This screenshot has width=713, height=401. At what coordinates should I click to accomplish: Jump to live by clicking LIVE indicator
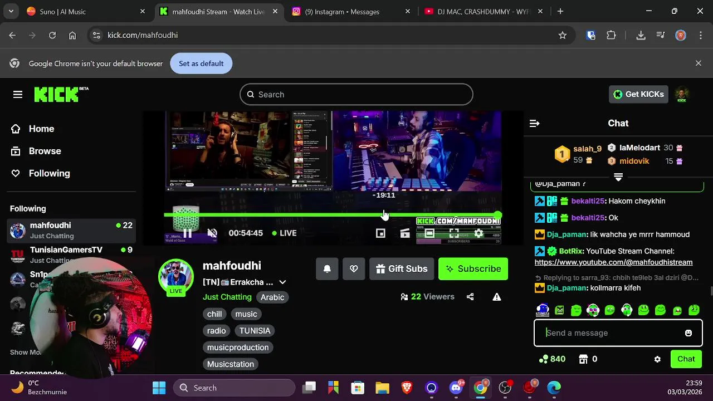pyautogui.click(x=284, y=233)
